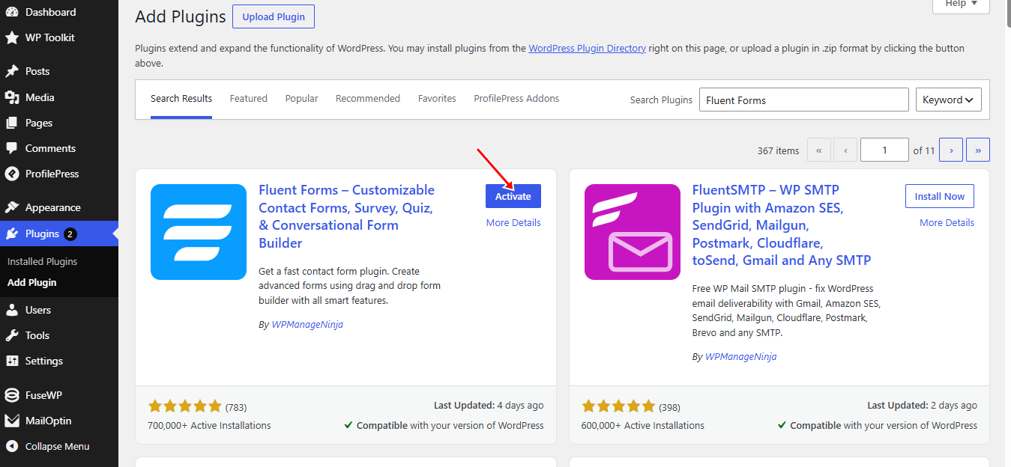Click the Media library icon

click(12, 97)
